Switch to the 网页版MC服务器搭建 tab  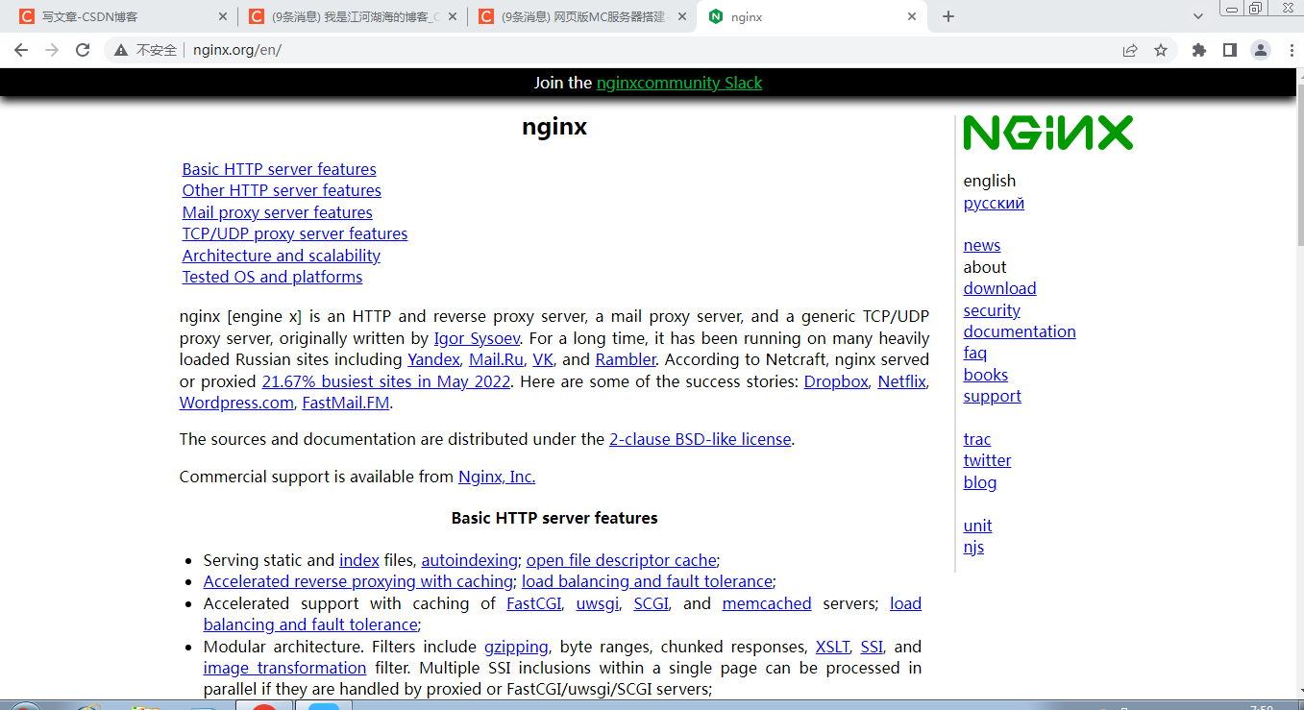click(581, 17)
